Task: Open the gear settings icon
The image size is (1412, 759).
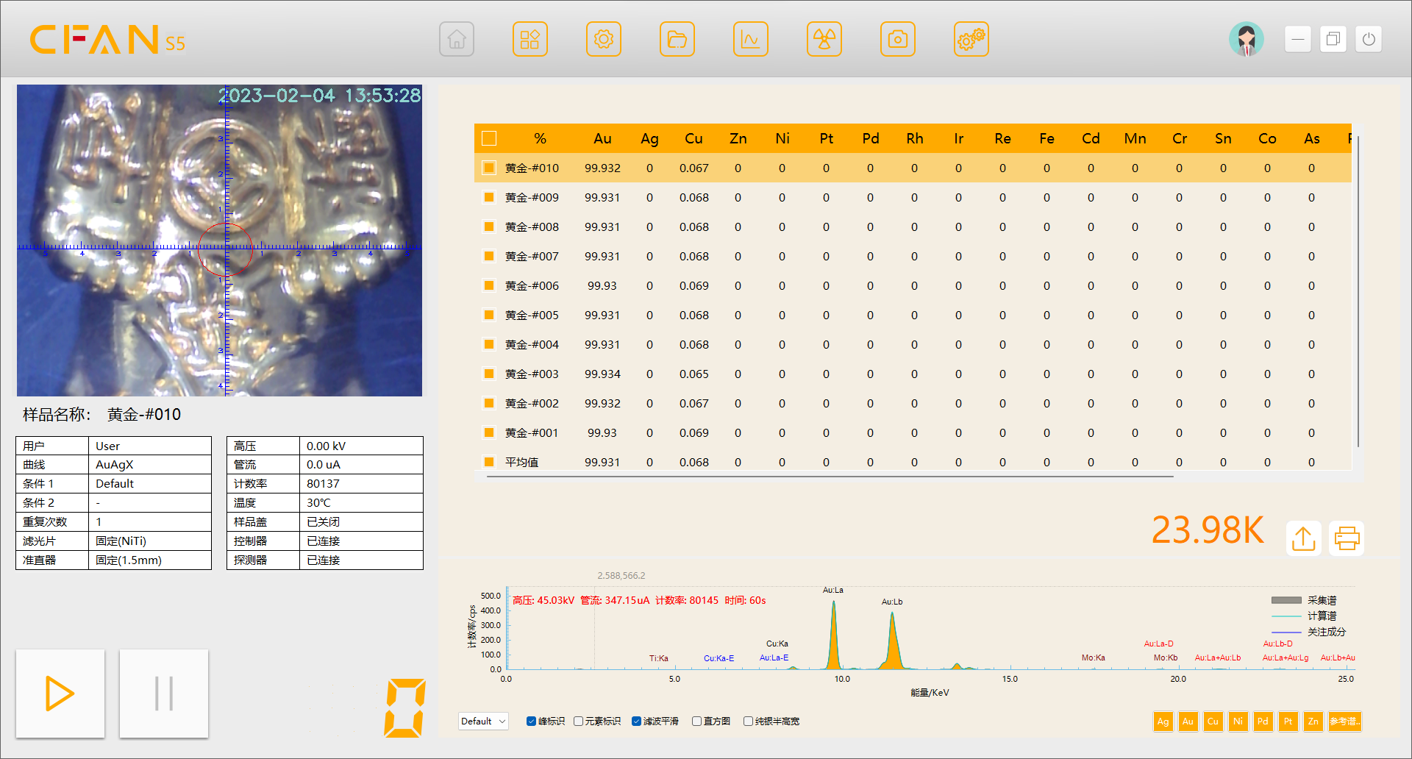Action: pos(604,39)
